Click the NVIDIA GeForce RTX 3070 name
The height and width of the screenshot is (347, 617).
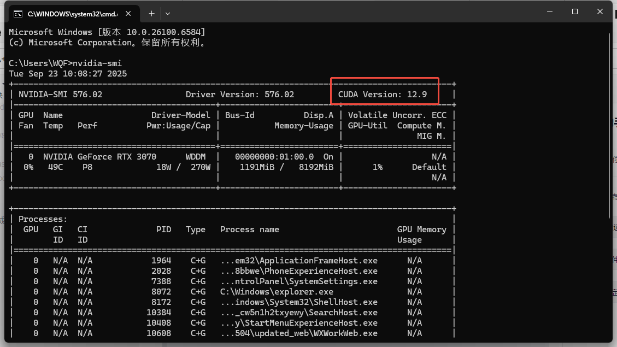(100, 157)
